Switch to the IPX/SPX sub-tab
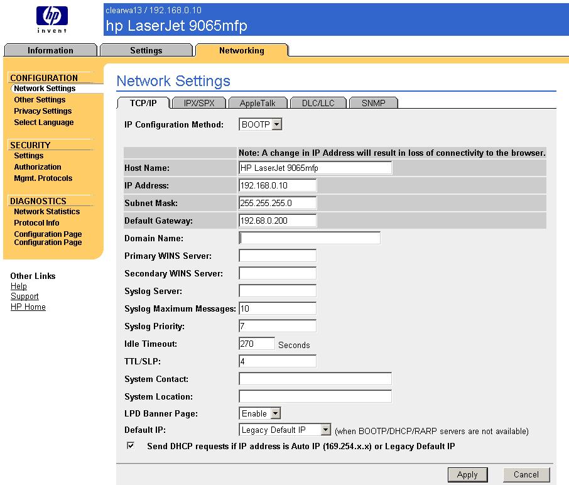The image size is (569, 485). click(x=199, y=103)
